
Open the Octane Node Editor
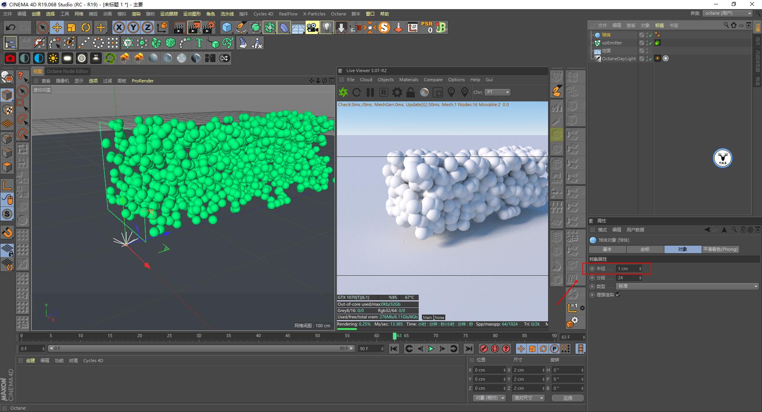[67, 71]
